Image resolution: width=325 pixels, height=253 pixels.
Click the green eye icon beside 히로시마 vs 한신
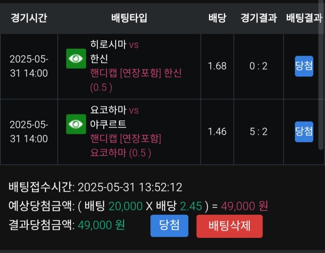[76, 58]
